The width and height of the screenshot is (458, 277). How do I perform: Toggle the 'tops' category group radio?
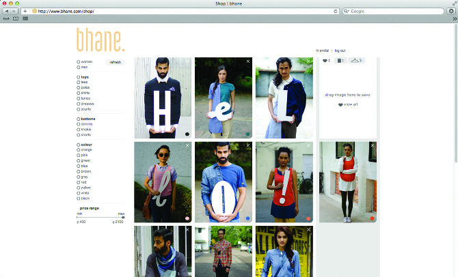[79, 77]
